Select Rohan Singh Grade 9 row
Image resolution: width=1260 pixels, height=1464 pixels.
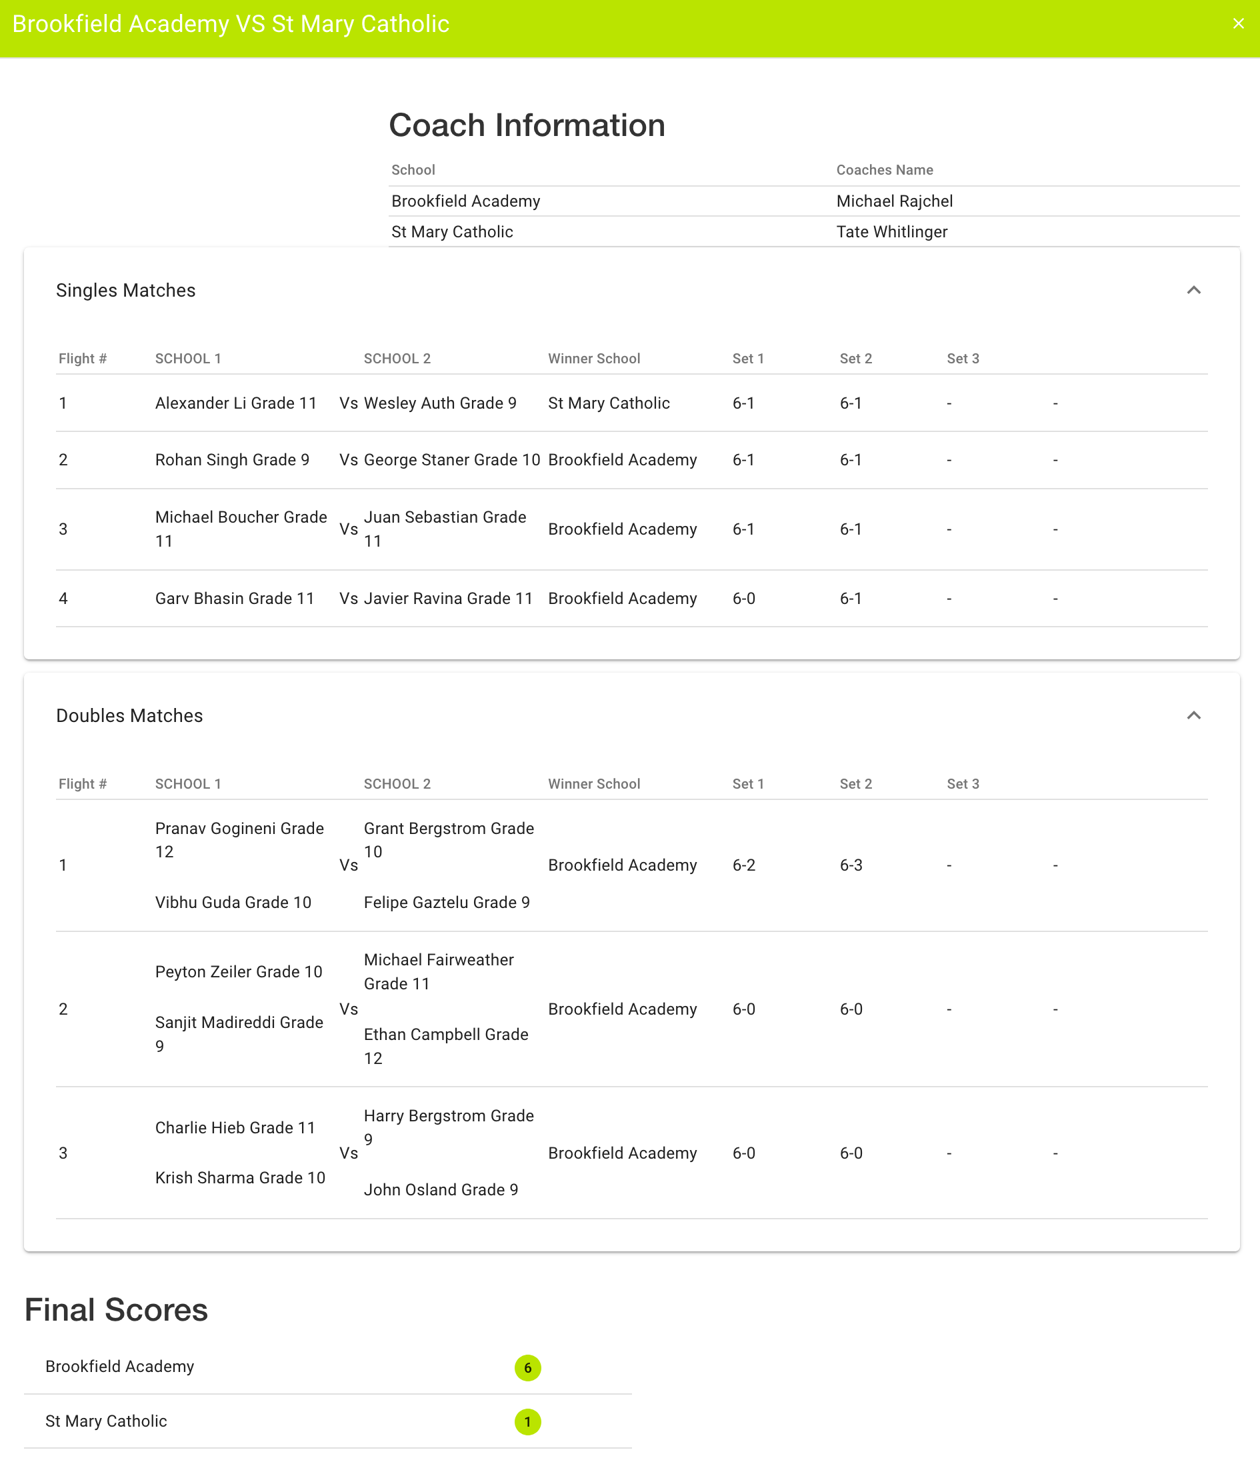(x=232, y=460)
